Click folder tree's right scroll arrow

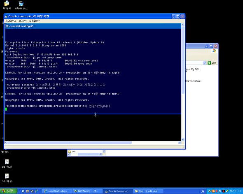[101, 154]
